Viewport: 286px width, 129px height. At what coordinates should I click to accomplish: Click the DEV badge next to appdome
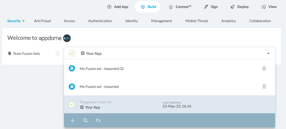tap(67, 38)
